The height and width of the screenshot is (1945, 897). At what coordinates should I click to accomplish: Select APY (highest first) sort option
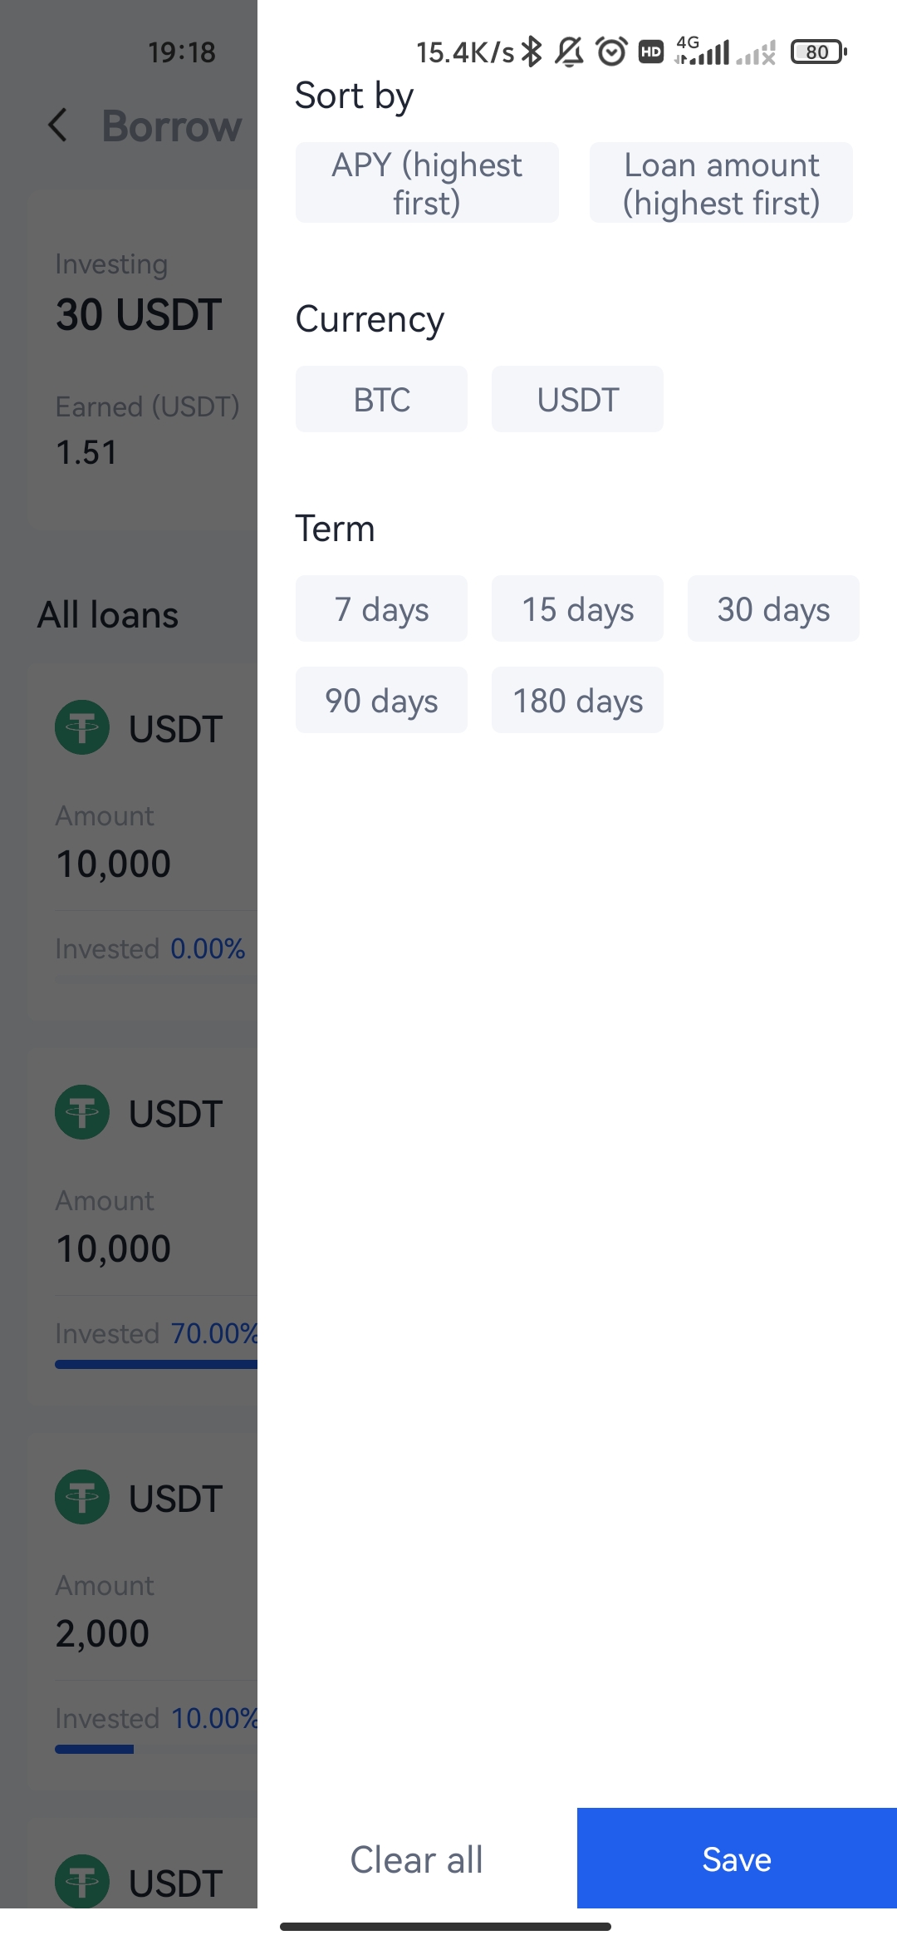427,183
